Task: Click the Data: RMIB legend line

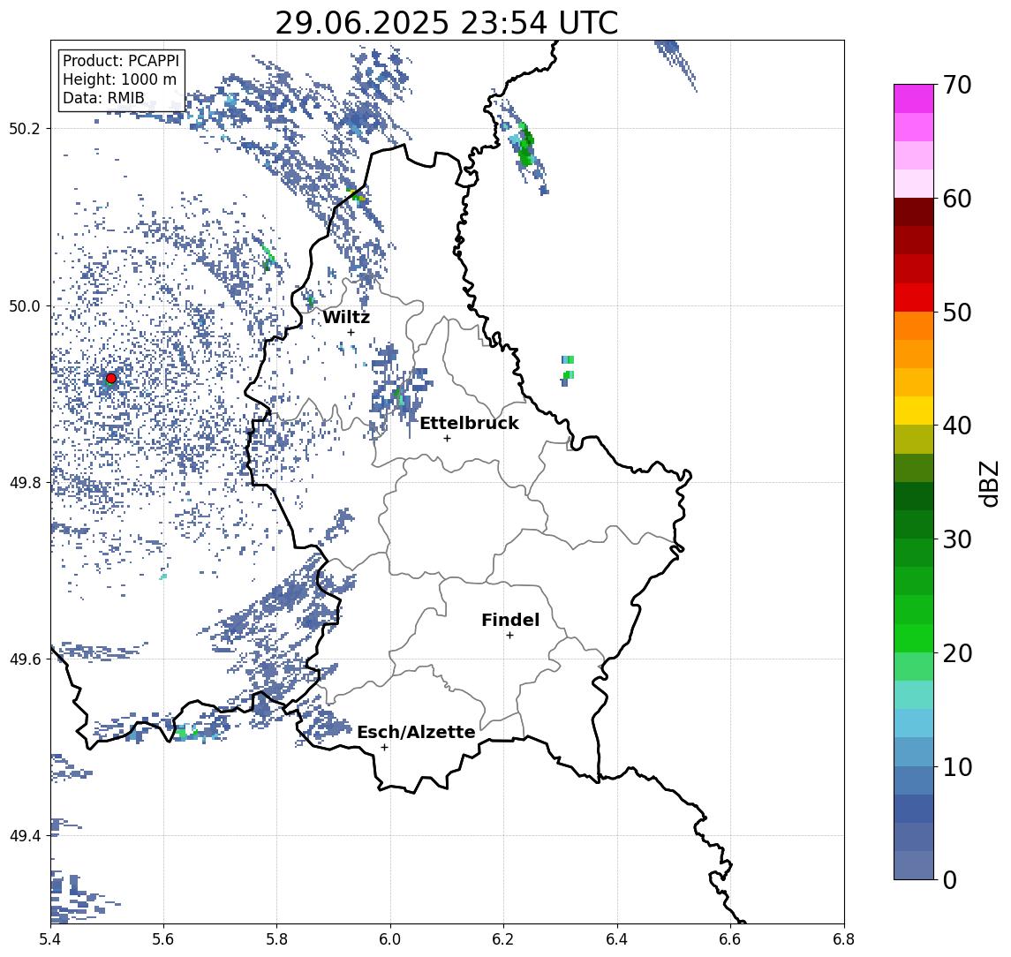Action: pos(103,98)
